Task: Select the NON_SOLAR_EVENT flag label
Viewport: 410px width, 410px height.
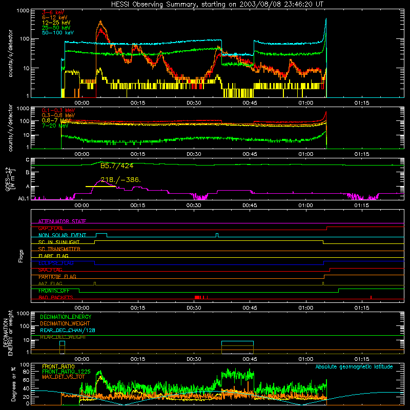Action: point(62,235)
